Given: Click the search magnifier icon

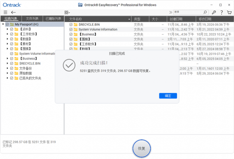Looking at the screenshot, I should click(205, 12).
